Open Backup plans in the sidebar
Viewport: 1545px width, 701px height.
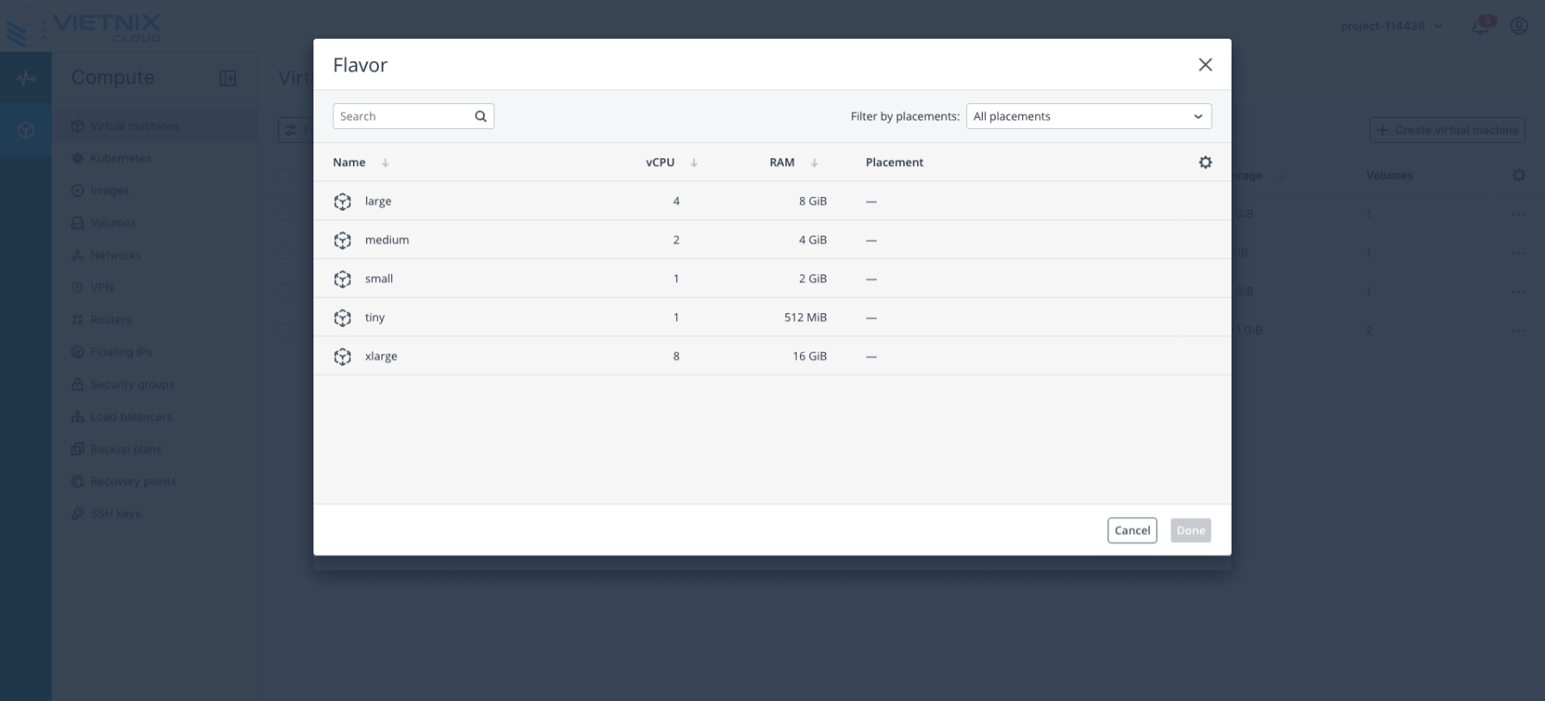(155, 449)
